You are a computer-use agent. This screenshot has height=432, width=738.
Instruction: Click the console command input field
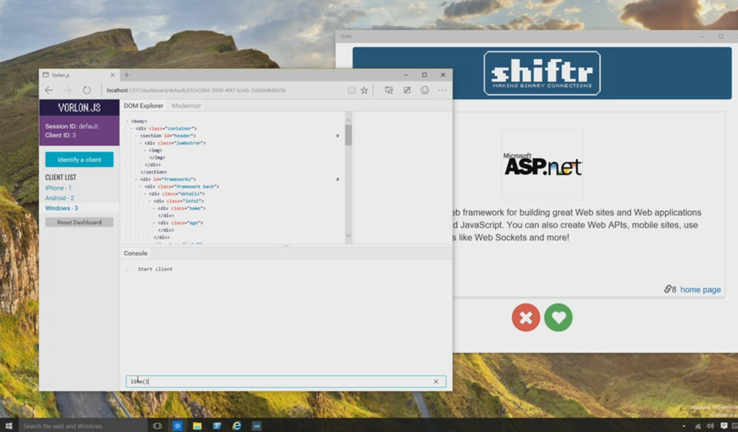[285, 382]
